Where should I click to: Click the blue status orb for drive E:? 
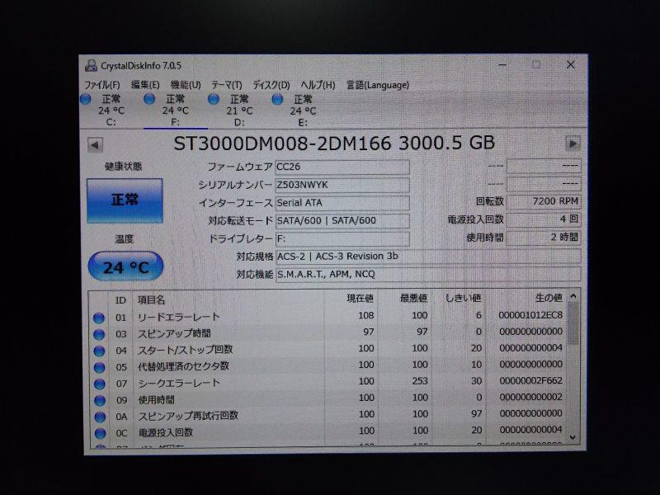coord(277,99)
